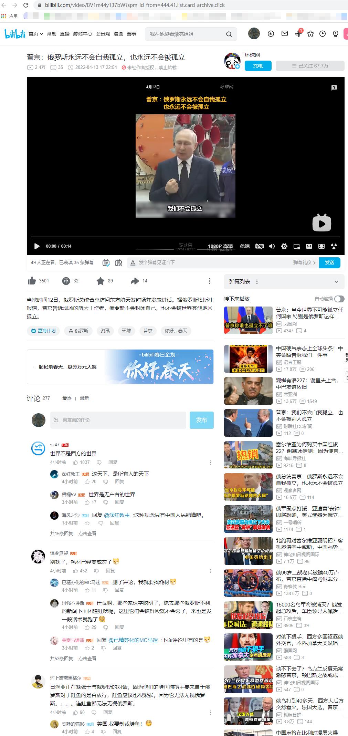Favorite the video with star icon
348x736 pixels.
click(x=100, y=281)
